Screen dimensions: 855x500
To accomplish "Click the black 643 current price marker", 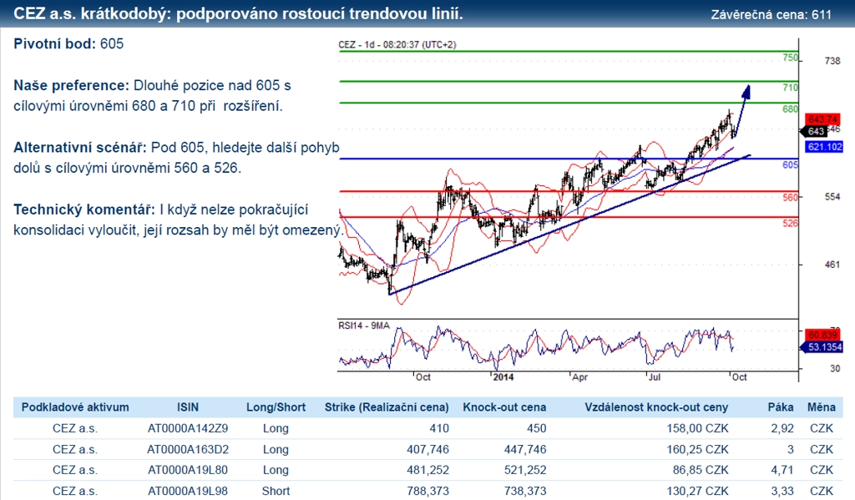I will pyautogui.click(x=813, y=131).
